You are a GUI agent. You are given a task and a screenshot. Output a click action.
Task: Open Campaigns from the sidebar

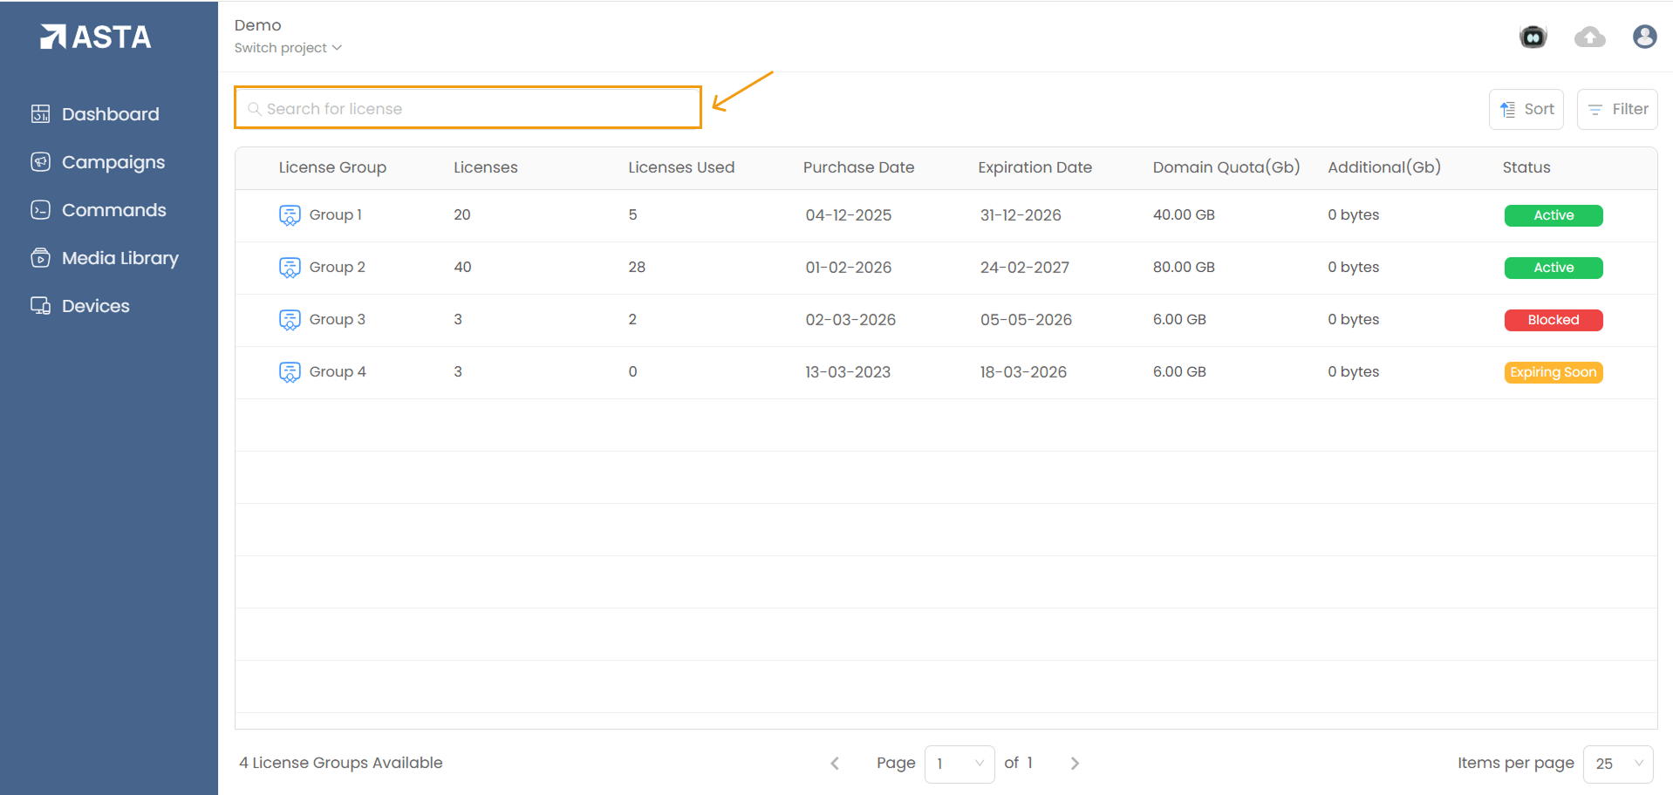click(113, 162)
